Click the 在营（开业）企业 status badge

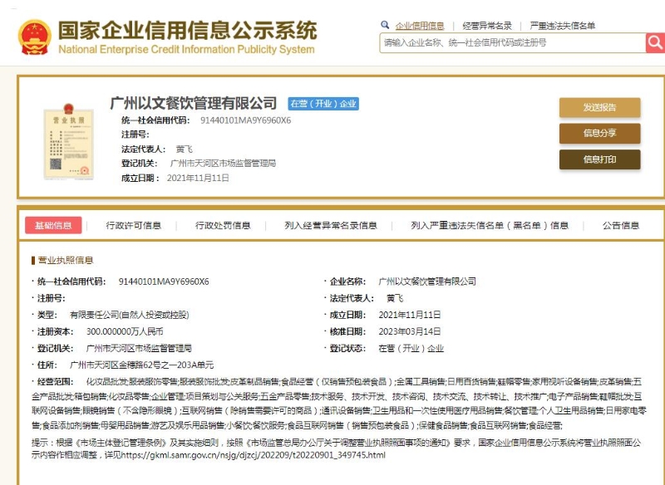tap(323, 104)
